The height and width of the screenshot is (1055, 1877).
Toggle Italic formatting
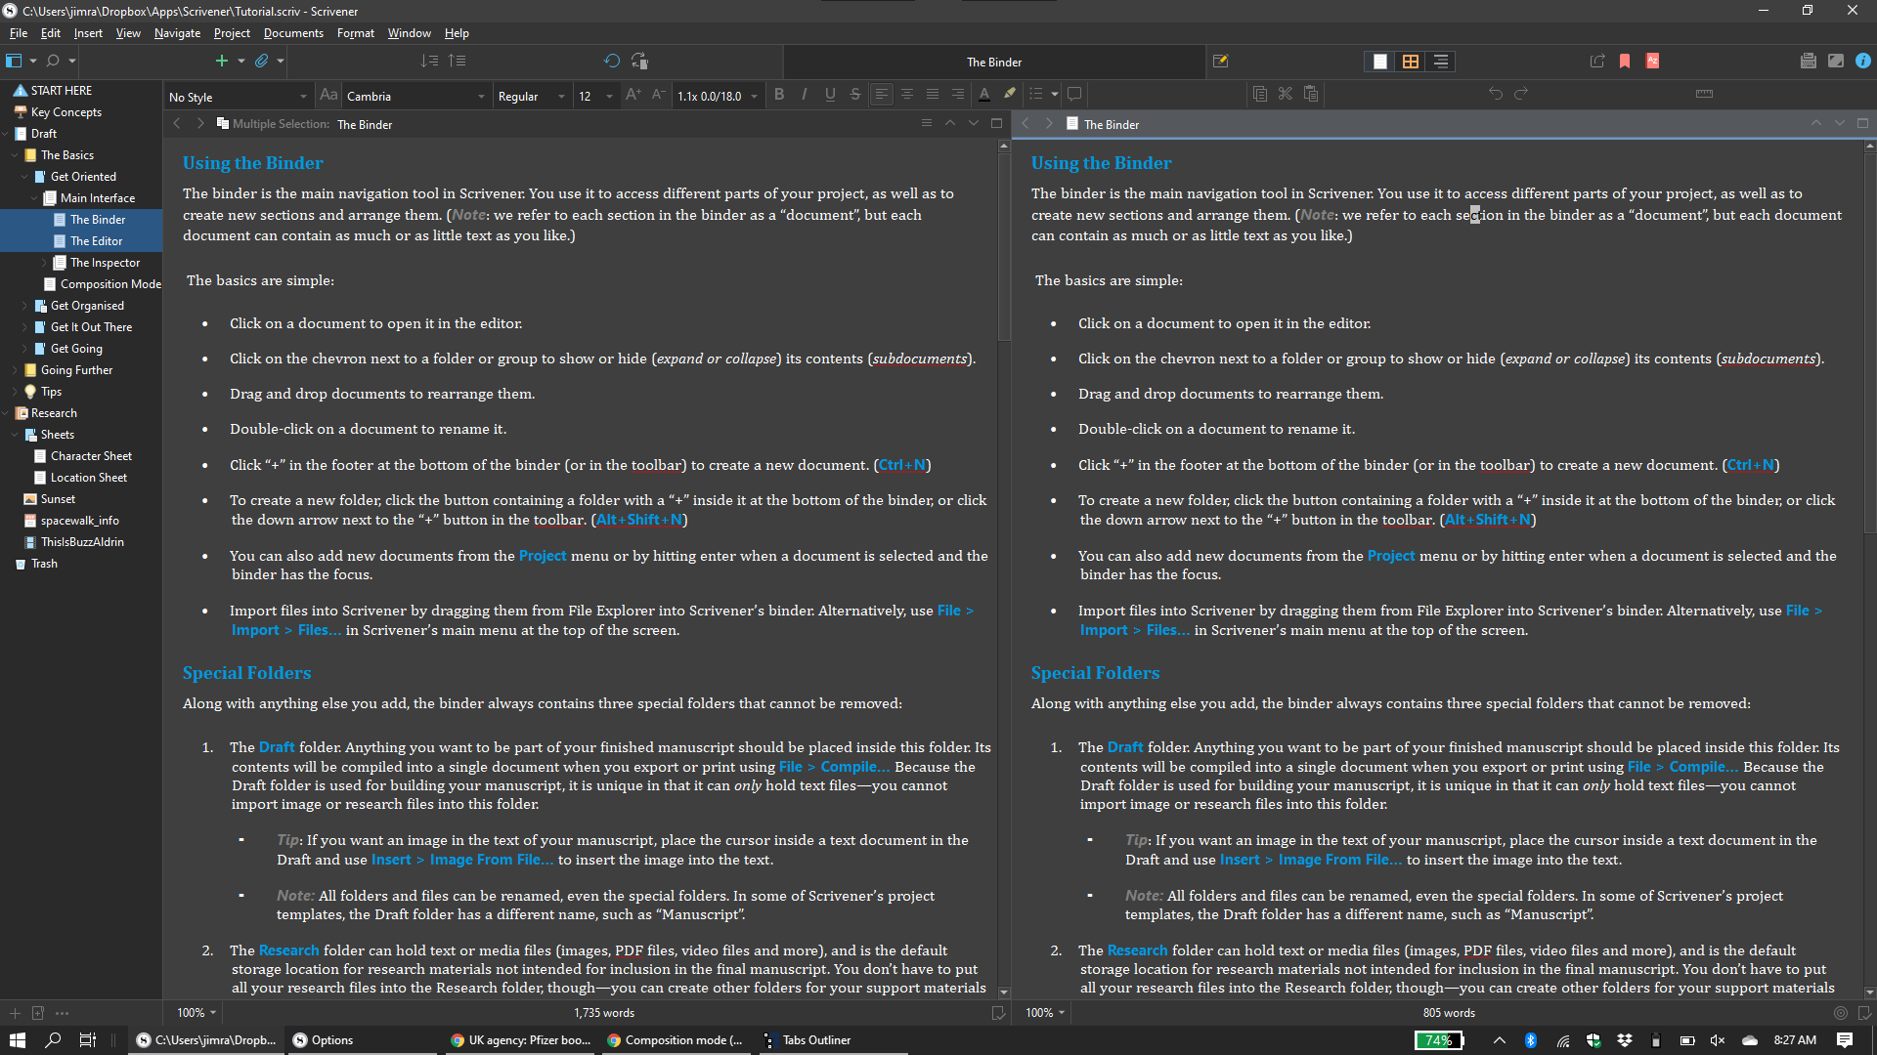tap(805, 94)
